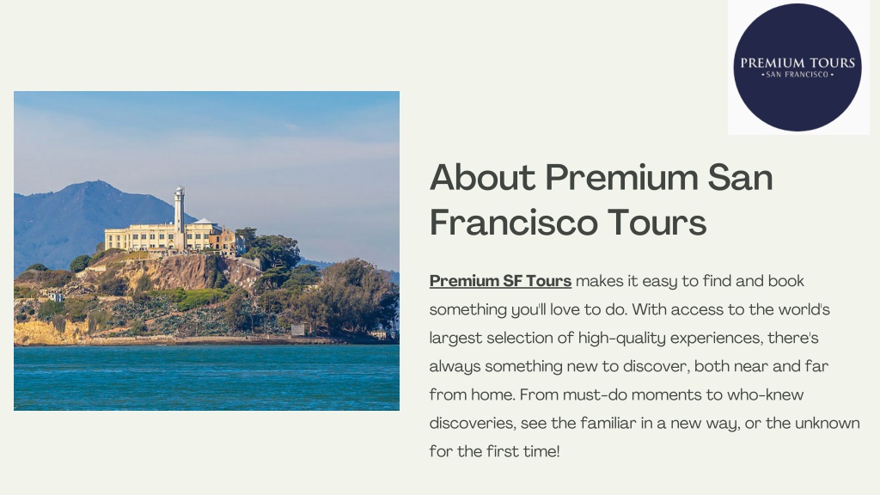880x495 pixels.
Task: Click the phrase 'both near and far'
Action: coord(761,366)
